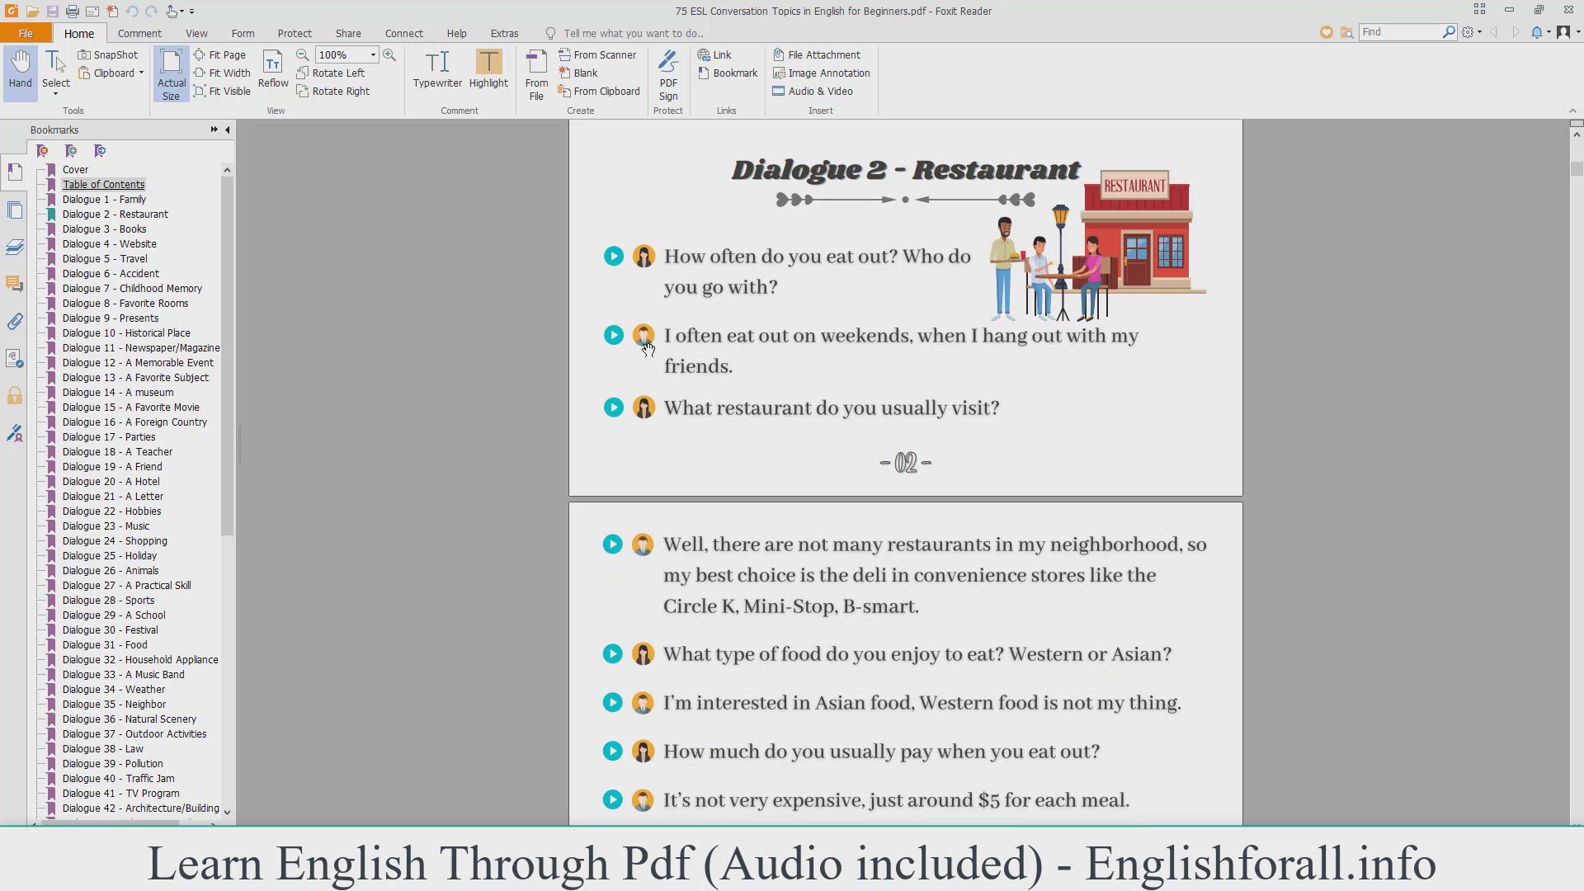Open the Comment ribbon tab
This screenshot has height=891, width=1584.
click(139, 33)
